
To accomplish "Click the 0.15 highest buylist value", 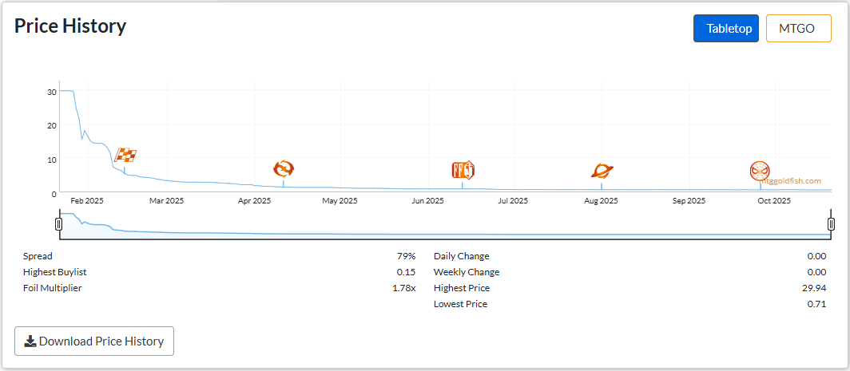I will (x=406, y=272).
